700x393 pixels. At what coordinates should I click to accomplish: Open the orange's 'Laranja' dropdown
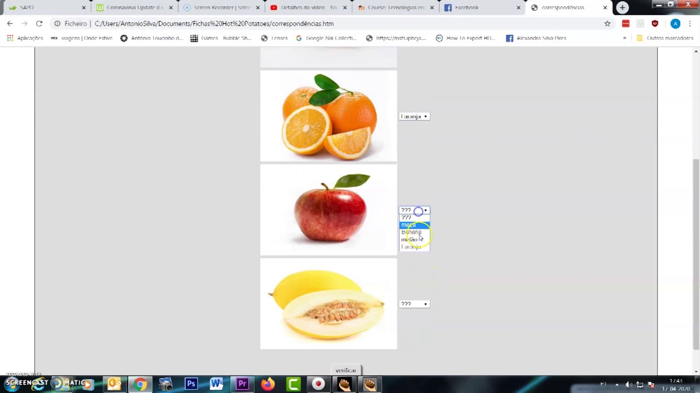coord(414,116)
